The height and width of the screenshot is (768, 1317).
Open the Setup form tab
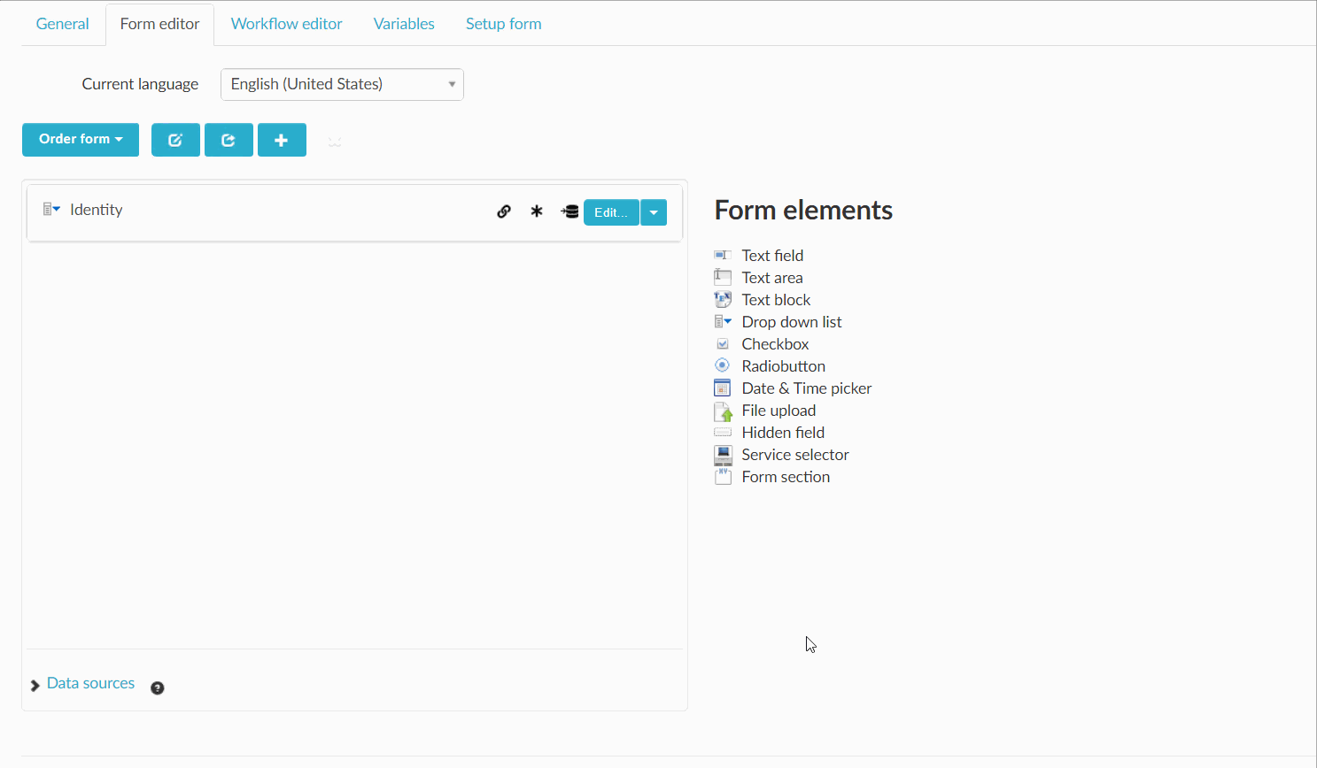[x=503, y=24]
